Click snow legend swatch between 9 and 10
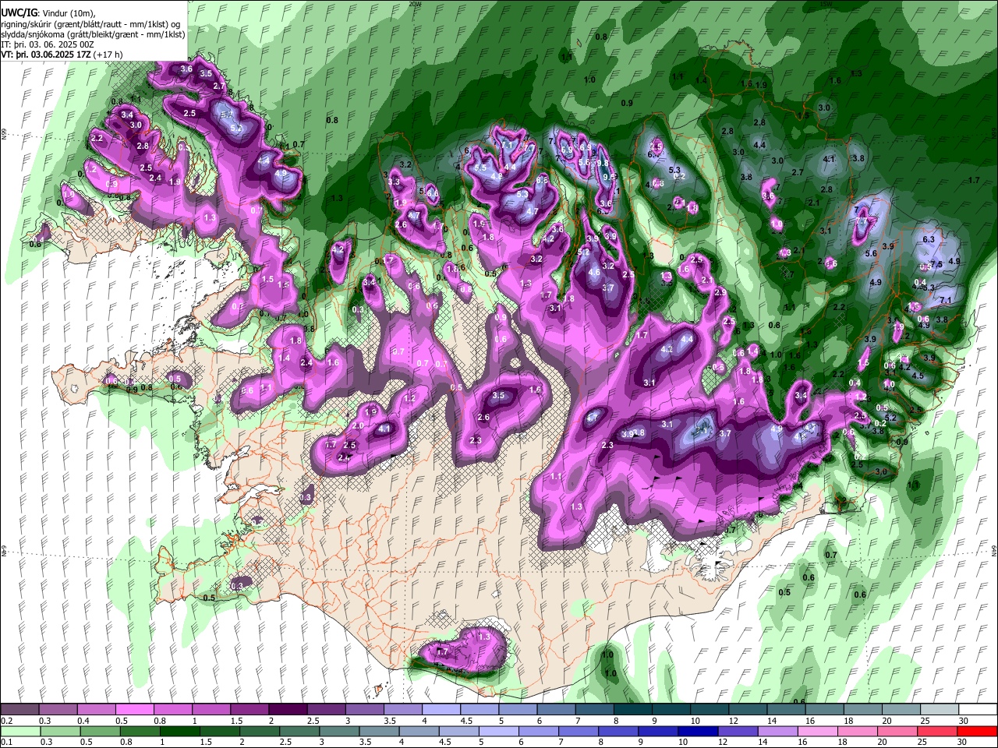 (x=671, y=710)
